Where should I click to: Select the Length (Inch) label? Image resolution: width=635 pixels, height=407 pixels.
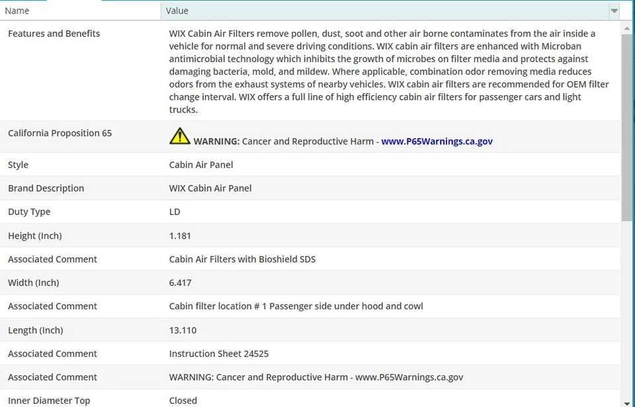tap(36, 330)
